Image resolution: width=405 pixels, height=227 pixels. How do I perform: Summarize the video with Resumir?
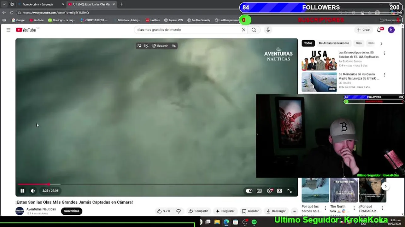[x=160, y=46]
